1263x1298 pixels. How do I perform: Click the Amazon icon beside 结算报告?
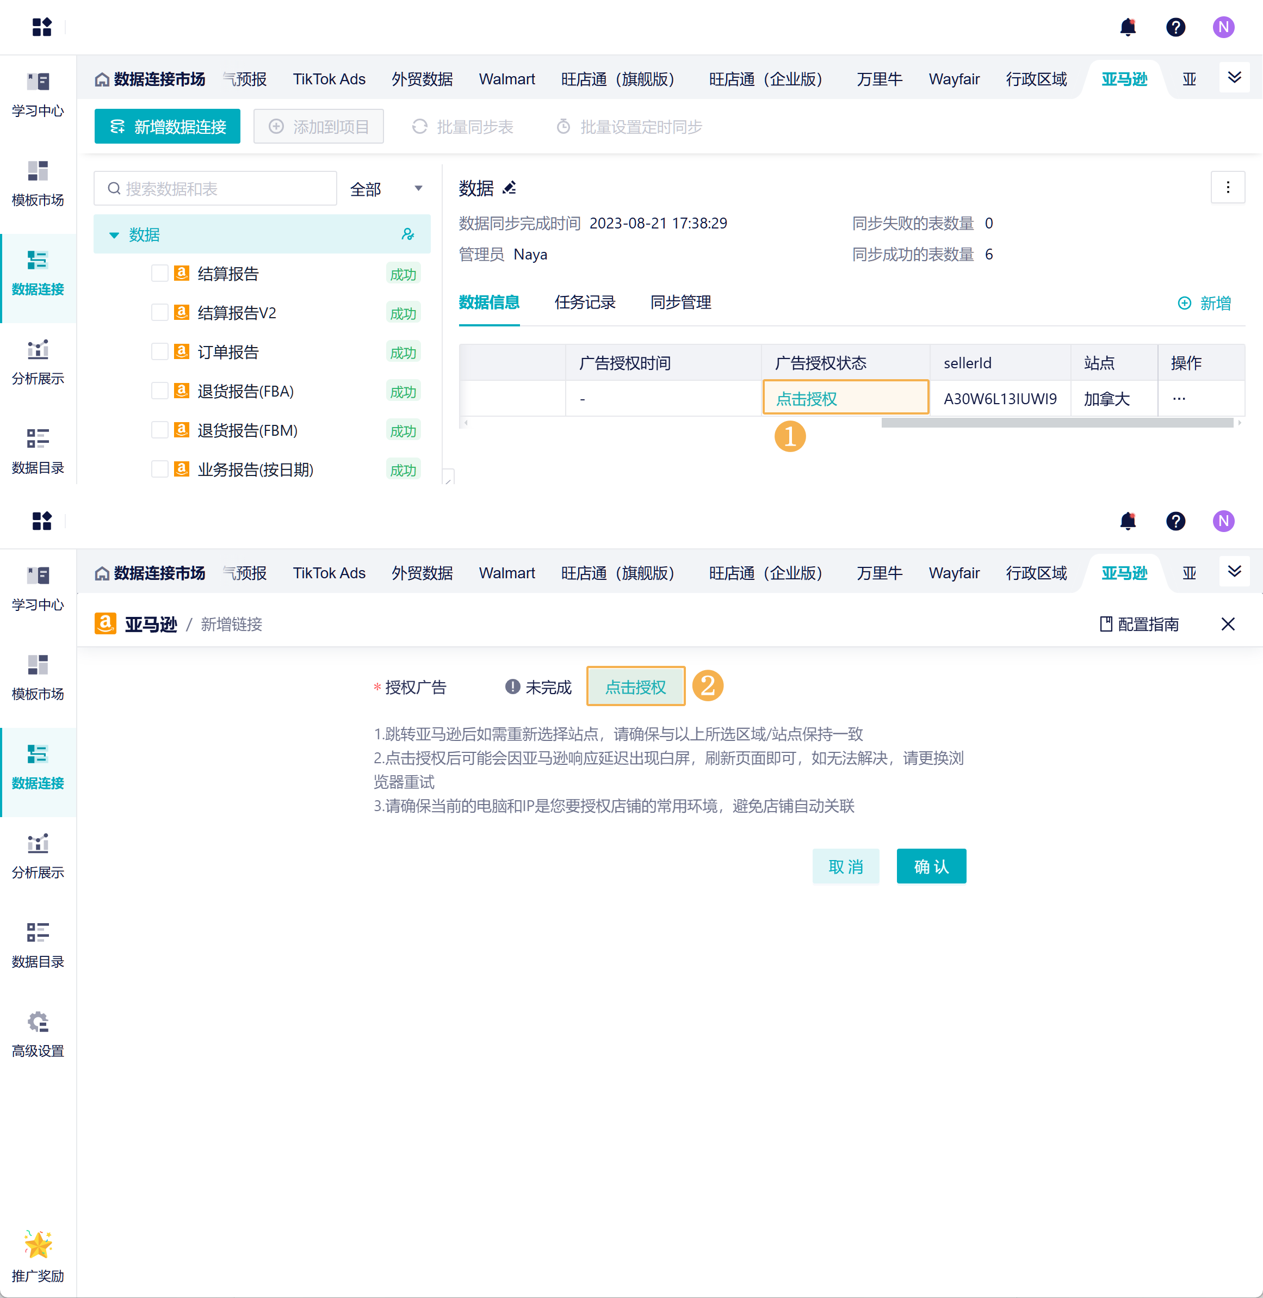182,273
